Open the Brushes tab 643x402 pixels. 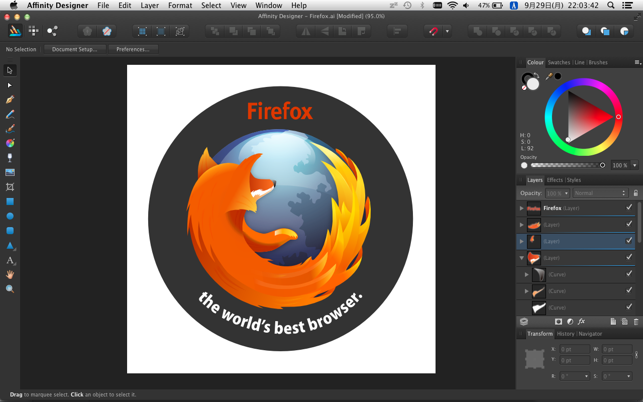tap(598, 62)
